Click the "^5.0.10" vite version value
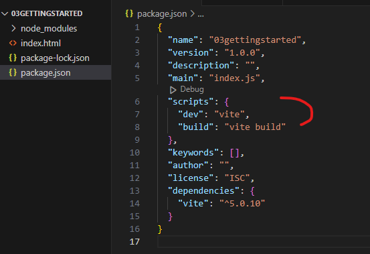The height and width of the screenshot is (254, 370). [x=242, y=204]
